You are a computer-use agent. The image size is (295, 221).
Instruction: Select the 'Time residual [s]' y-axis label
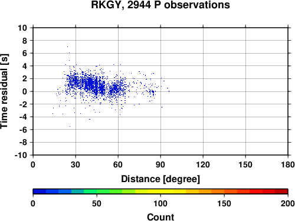pyautogui.click(x=4, y=91)
